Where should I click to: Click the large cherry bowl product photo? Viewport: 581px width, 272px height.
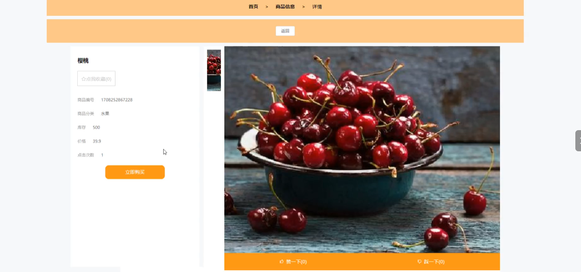click(362, 149)
